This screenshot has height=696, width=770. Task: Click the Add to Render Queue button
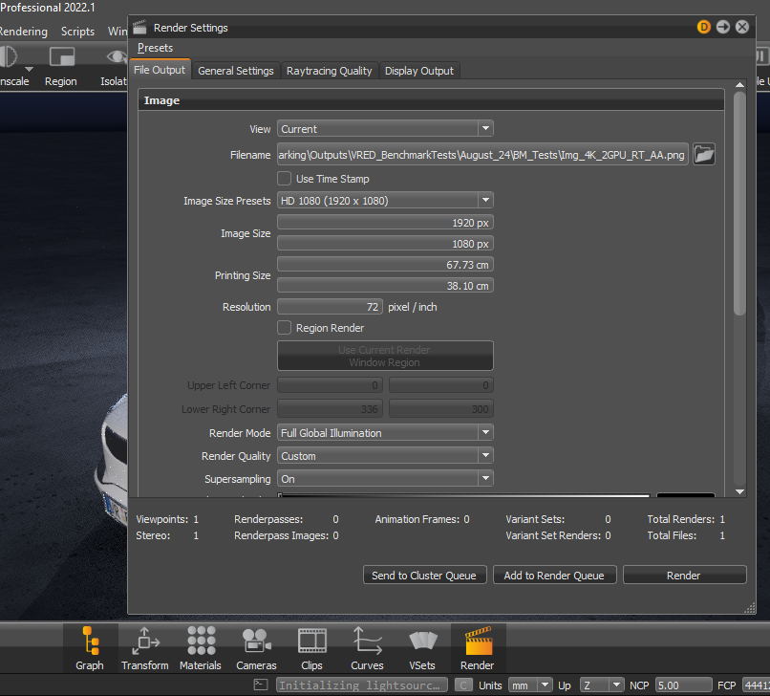pos(554,576)
